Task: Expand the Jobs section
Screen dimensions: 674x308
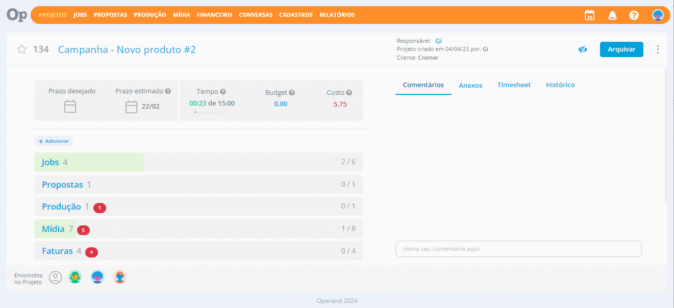Action: pyautogui.click(x=198, y=162)
